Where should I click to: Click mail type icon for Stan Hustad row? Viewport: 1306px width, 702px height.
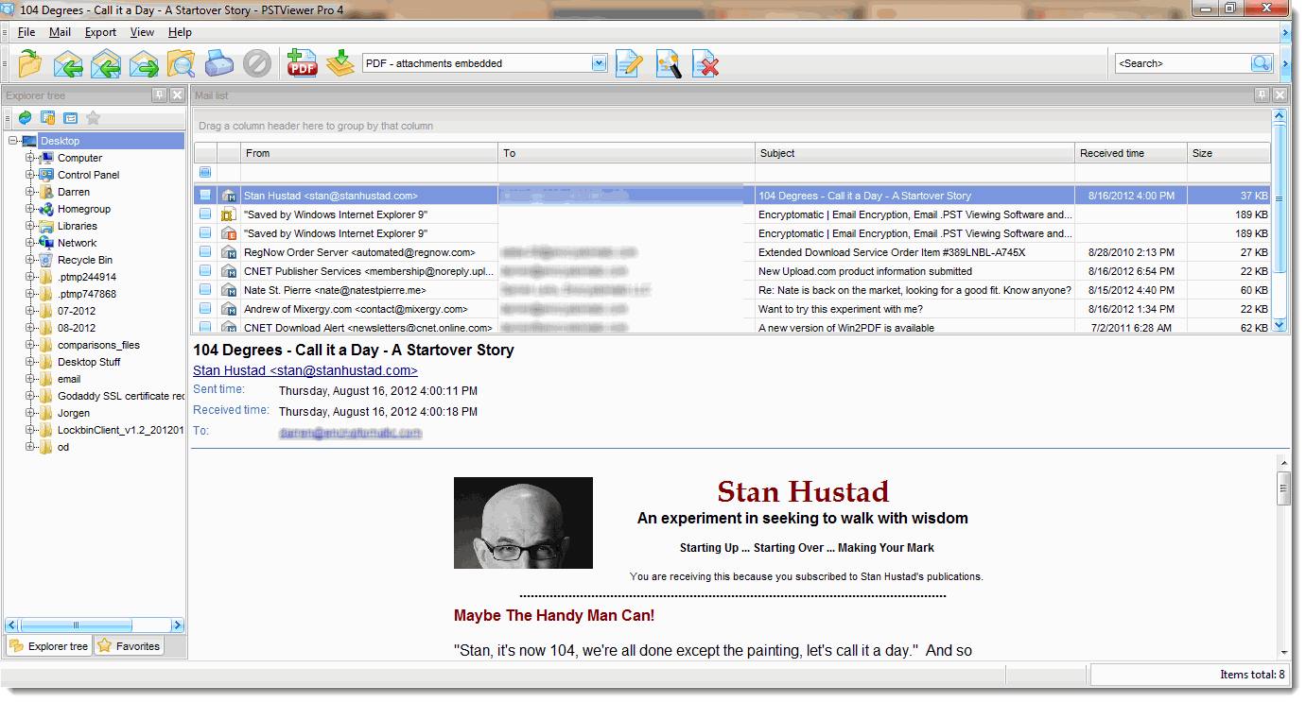click(x=228, y=196)
